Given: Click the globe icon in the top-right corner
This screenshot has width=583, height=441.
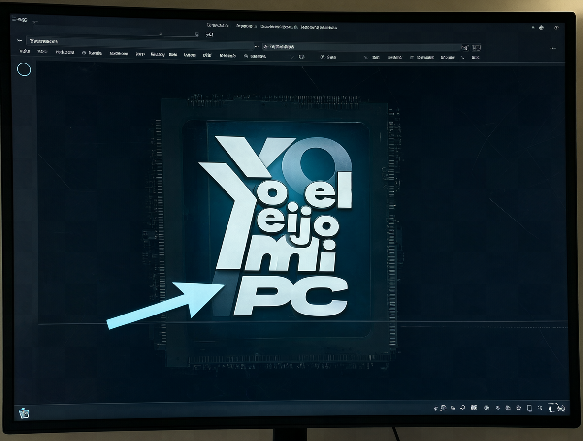Looking at the screenshot, I should (x=541, y=28).
